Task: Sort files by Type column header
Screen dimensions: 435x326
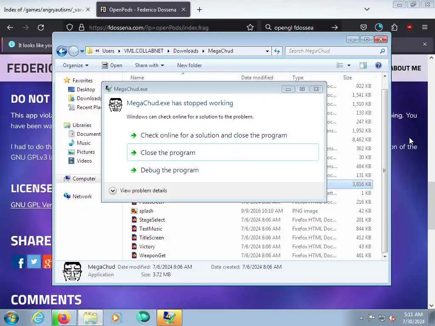Action: click(x=298, y=78)
